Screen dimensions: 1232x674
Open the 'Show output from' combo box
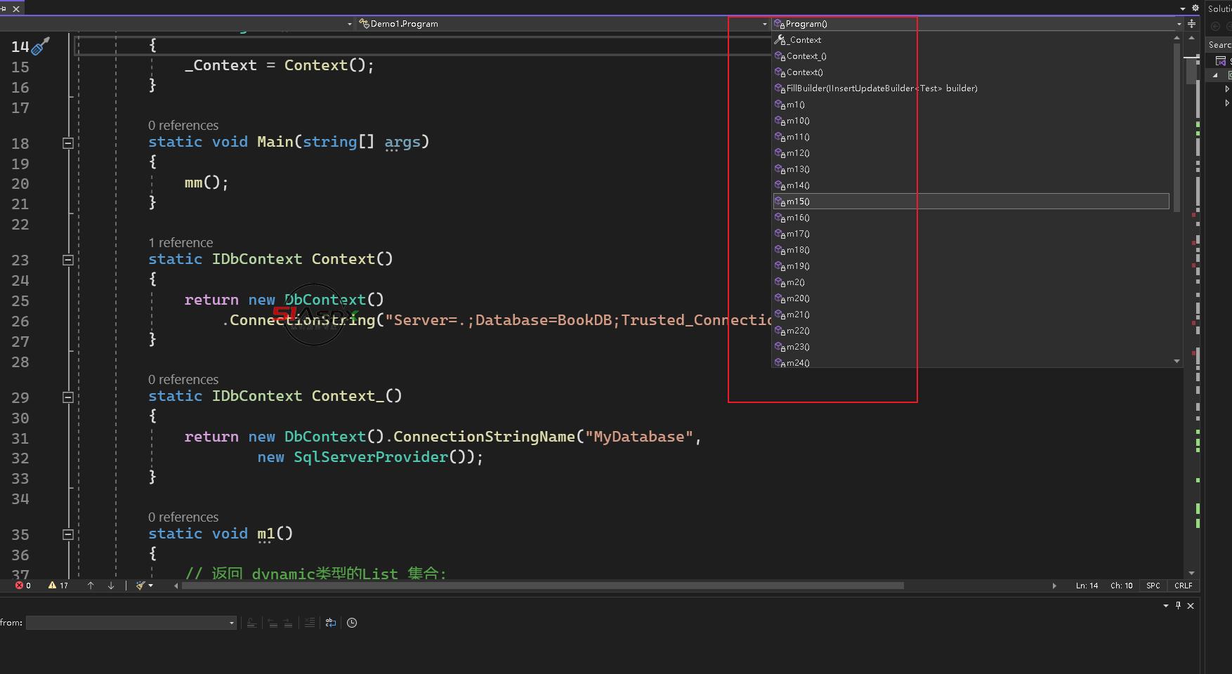point(131,623)
